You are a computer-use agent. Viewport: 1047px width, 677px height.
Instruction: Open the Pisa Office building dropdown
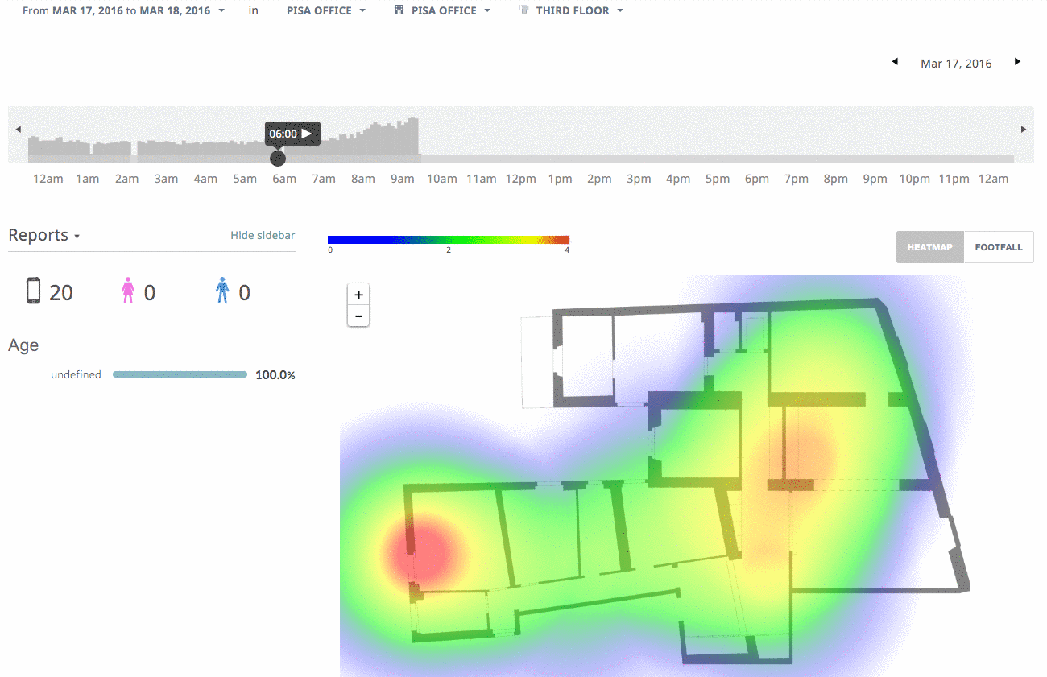442,11
